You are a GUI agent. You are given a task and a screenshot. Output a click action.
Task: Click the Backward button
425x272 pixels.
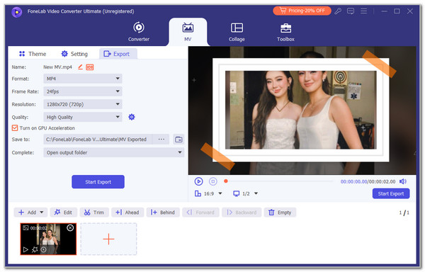(x=242, y=212)
